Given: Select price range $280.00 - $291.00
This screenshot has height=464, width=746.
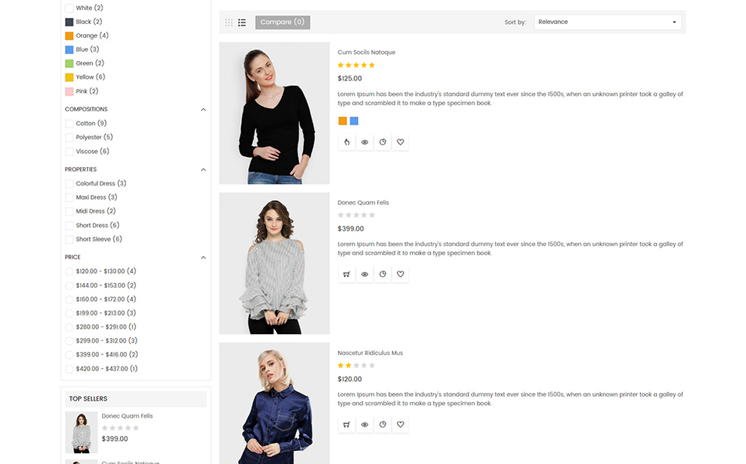Looking at the screenshot, I should tap(69, 327).
